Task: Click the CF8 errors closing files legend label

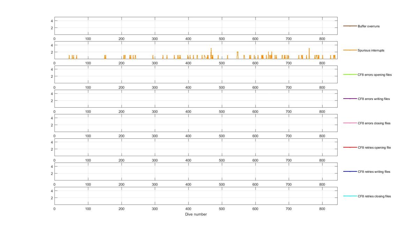Action: click(374, 123)
